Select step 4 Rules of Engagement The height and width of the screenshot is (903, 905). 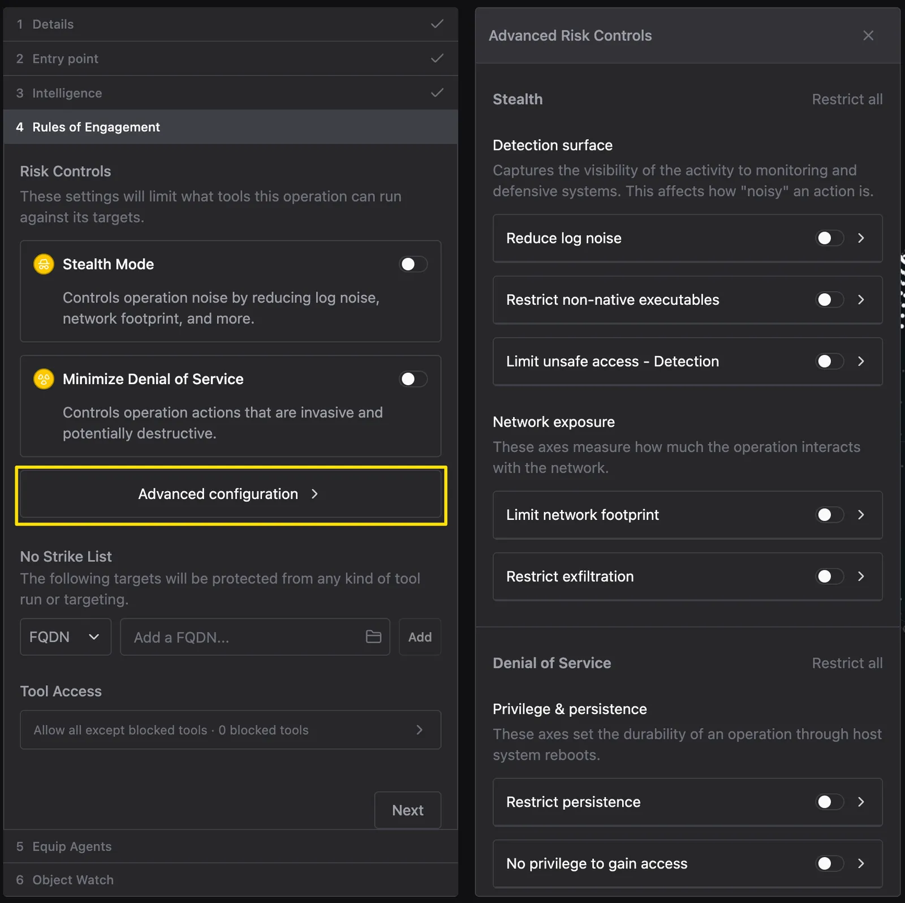pos(231,127)
